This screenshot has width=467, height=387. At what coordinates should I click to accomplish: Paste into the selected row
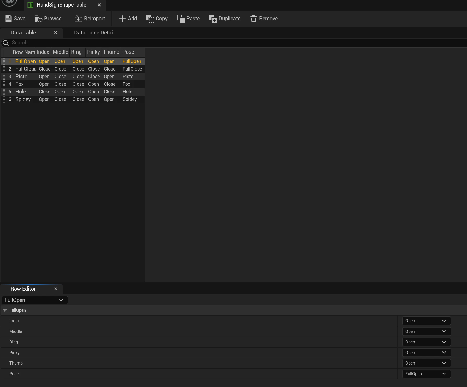pos(188,19)
